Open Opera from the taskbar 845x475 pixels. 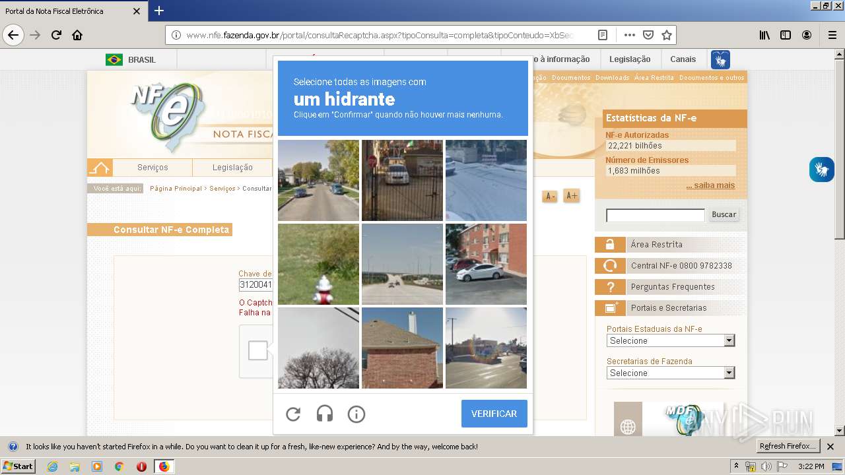click(141, 466)
